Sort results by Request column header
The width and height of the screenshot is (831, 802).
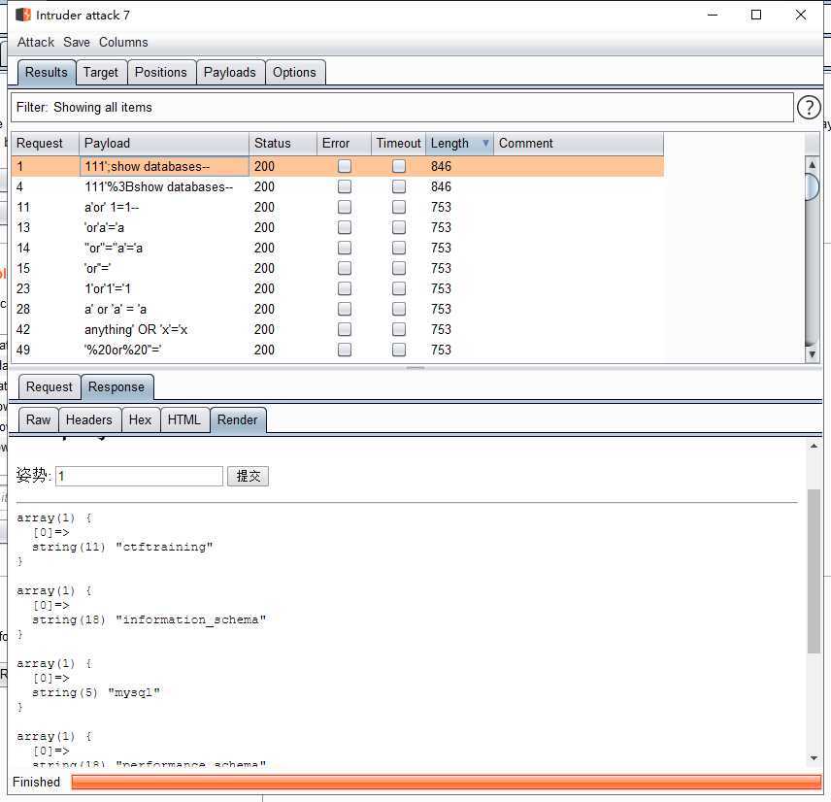45,143
